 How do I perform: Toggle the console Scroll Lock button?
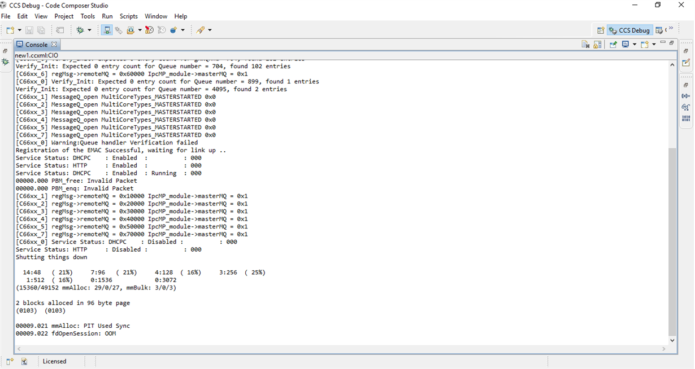click(597, 44)
